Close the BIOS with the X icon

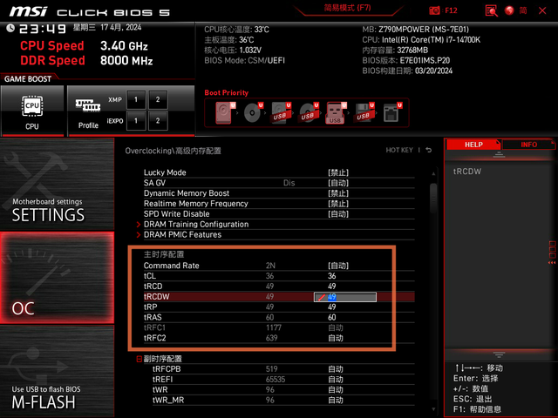pyautogui.click(x=542, y=10)
